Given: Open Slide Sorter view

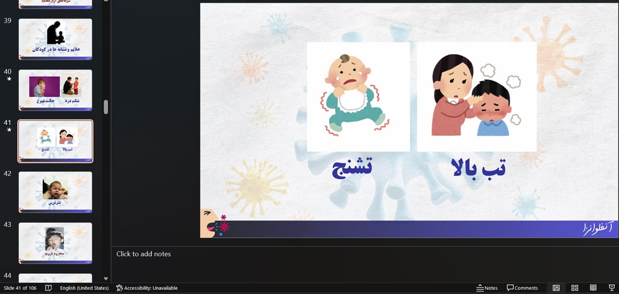Looking at the screenshot, I should tap(575, 288).
